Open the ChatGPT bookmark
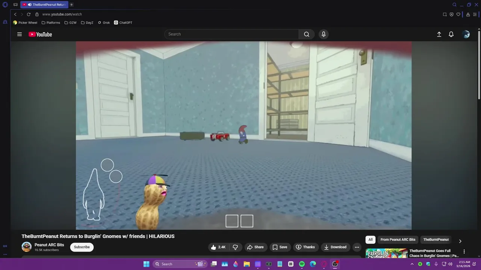 [x=123, y=22]
